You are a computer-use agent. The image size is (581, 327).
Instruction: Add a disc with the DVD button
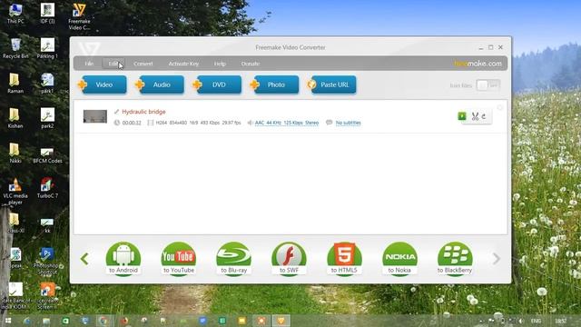pyautogui.click(x=218, y=84)
